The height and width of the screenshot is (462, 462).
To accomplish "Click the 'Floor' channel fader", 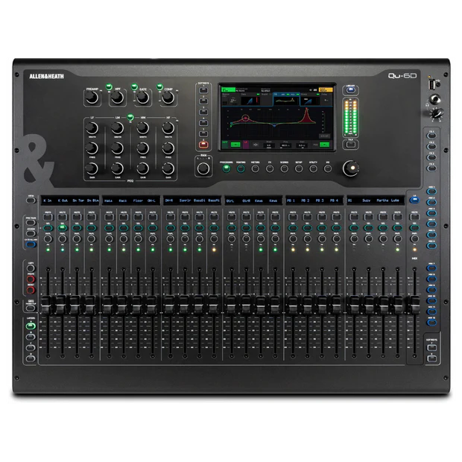I will tap(138, 304).
